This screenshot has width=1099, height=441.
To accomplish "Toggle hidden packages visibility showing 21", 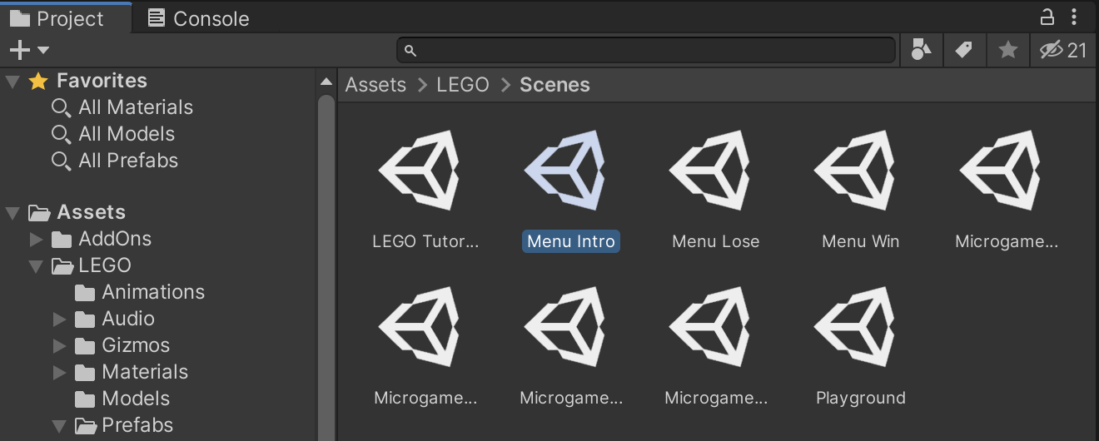I will coord(1064,50).
